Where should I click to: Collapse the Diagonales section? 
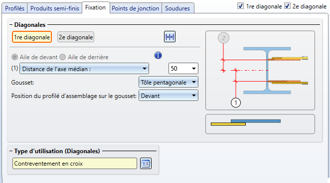11,25
